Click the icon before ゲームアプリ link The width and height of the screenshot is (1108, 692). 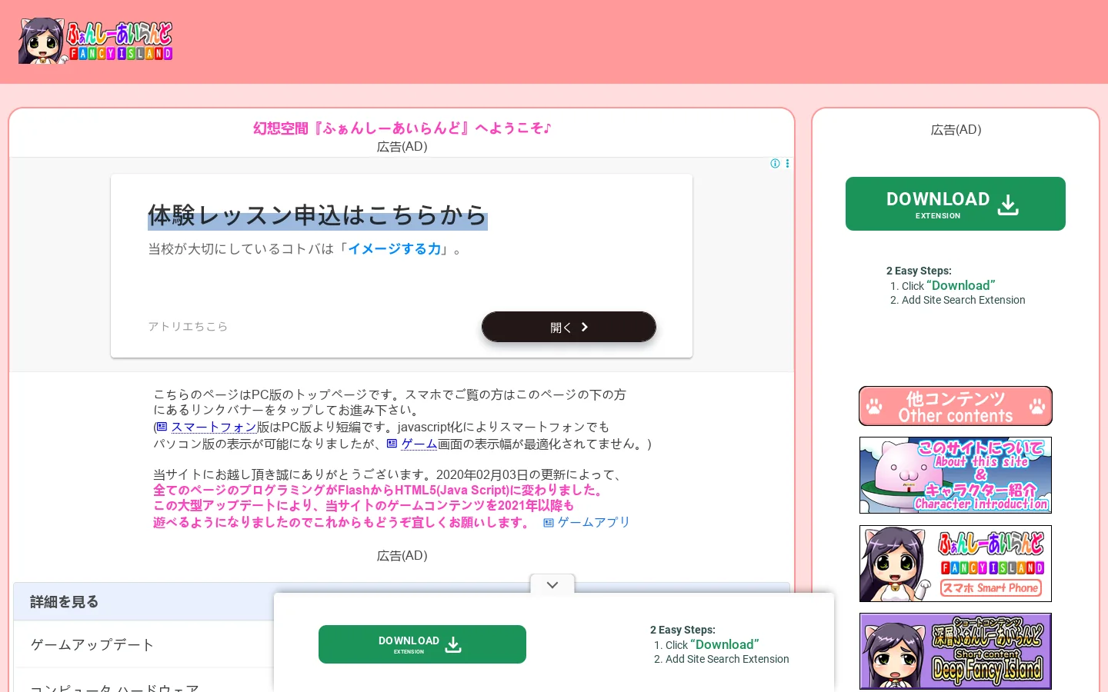click(549, 523)
